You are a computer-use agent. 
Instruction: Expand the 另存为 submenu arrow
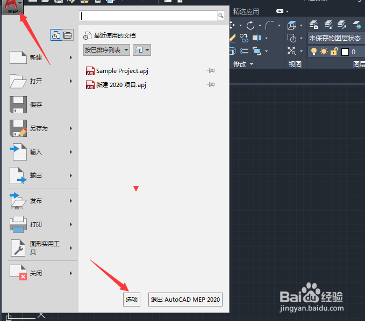[x=71, y=128]
